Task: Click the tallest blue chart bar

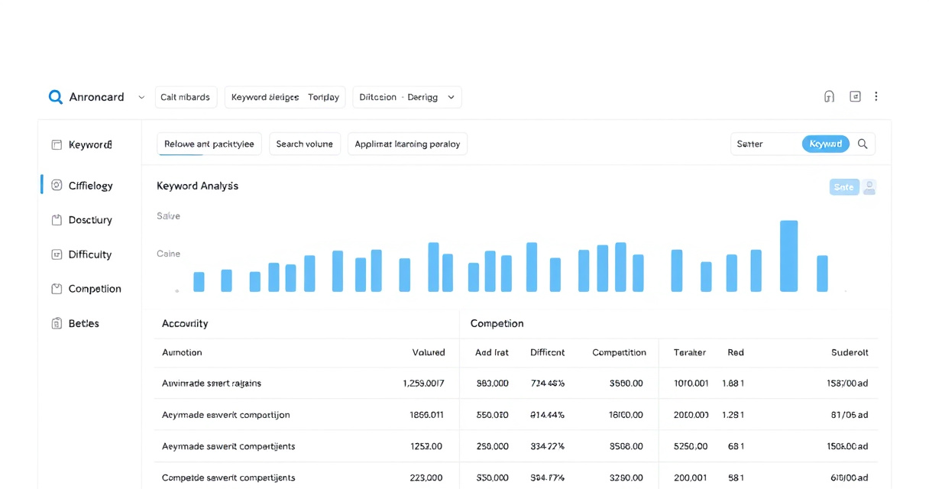Action: [x=788, y=256]
